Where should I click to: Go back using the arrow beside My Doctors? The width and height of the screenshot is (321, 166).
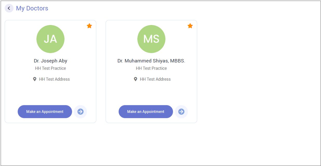tap(9, 8)
